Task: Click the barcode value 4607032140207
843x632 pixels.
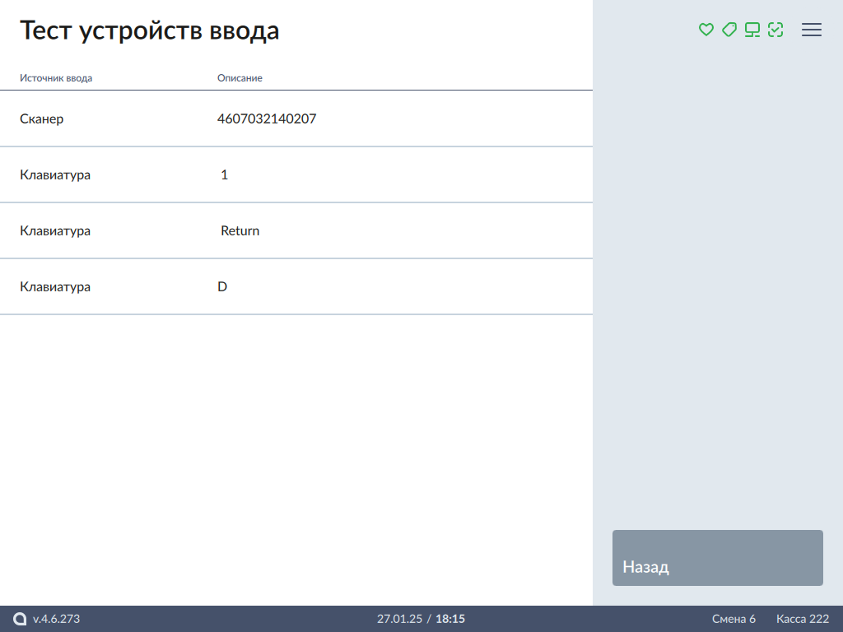Action: pyautogui.click(x=267, y=118)
